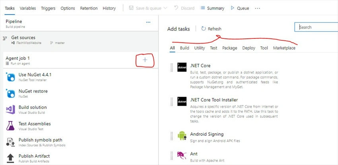Open the pipeline Summary
Viewport: 338px width, 165px height.
pyautogui.click(x=212, y=8)
